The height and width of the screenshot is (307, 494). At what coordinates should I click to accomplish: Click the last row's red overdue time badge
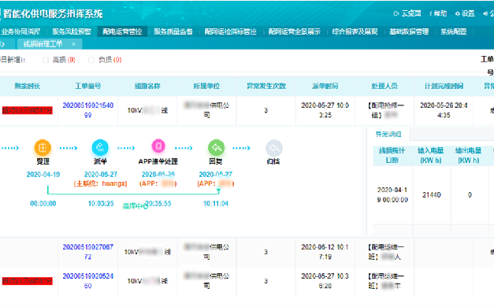[27, 281]
